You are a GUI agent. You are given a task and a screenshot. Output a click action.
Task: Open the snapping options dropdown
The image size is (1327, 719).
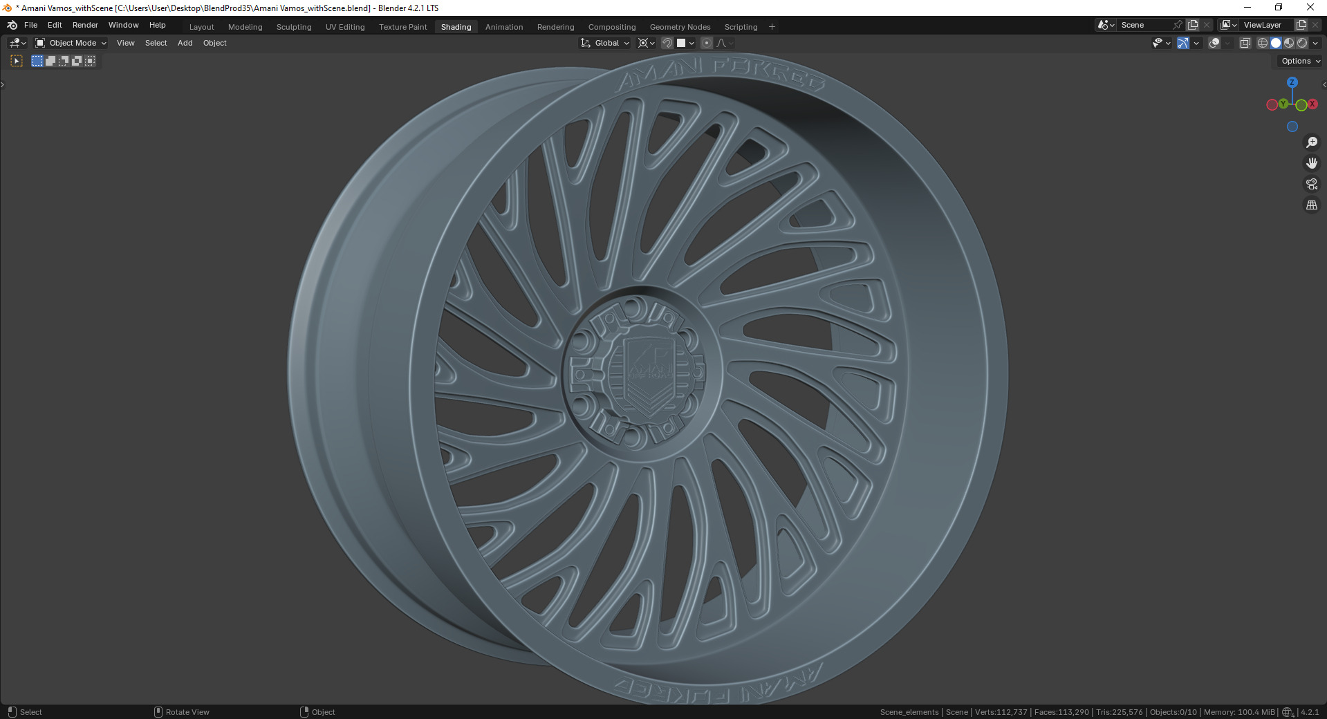coord(686,43)
